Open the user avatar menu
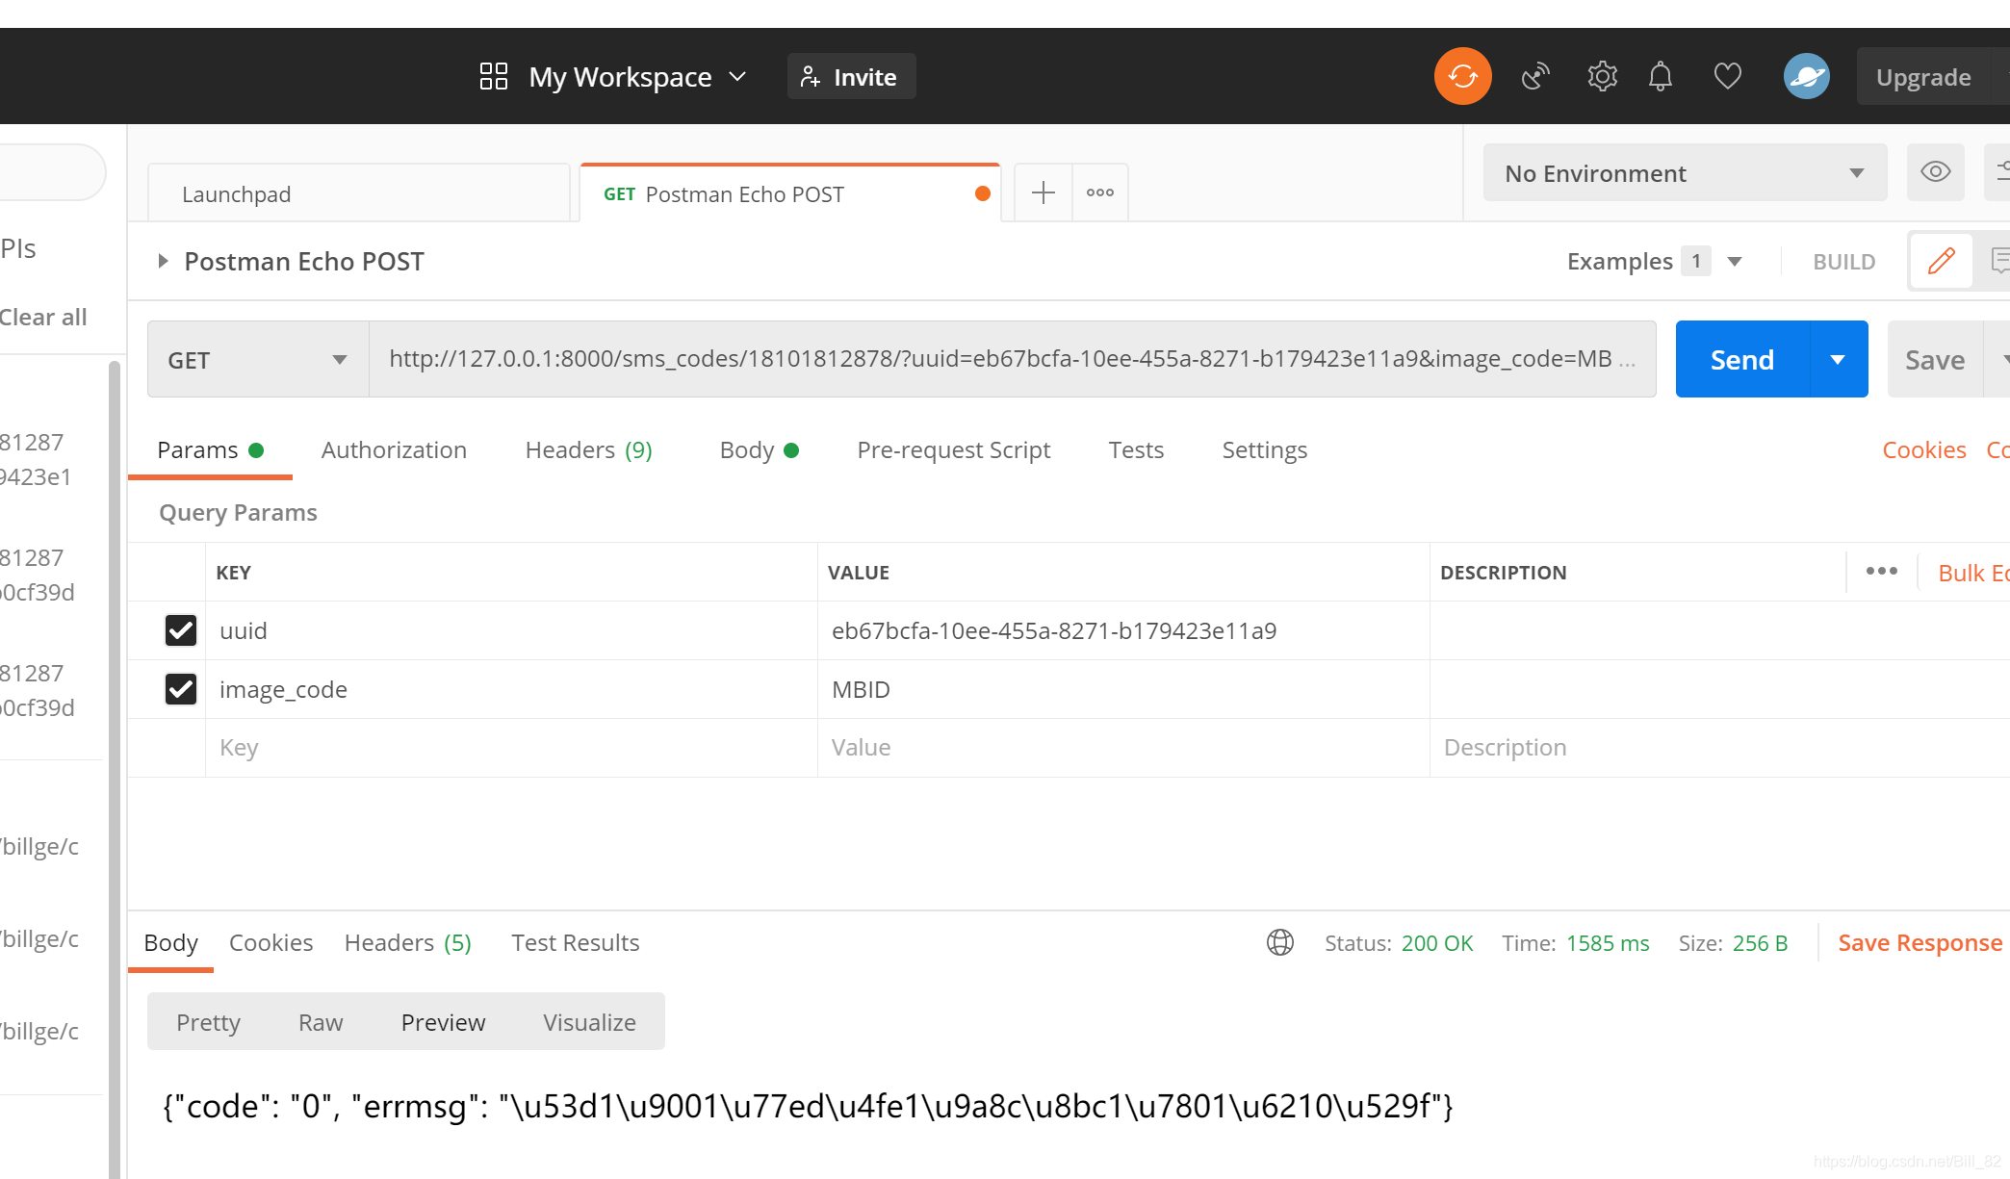 click(1806, 76)
